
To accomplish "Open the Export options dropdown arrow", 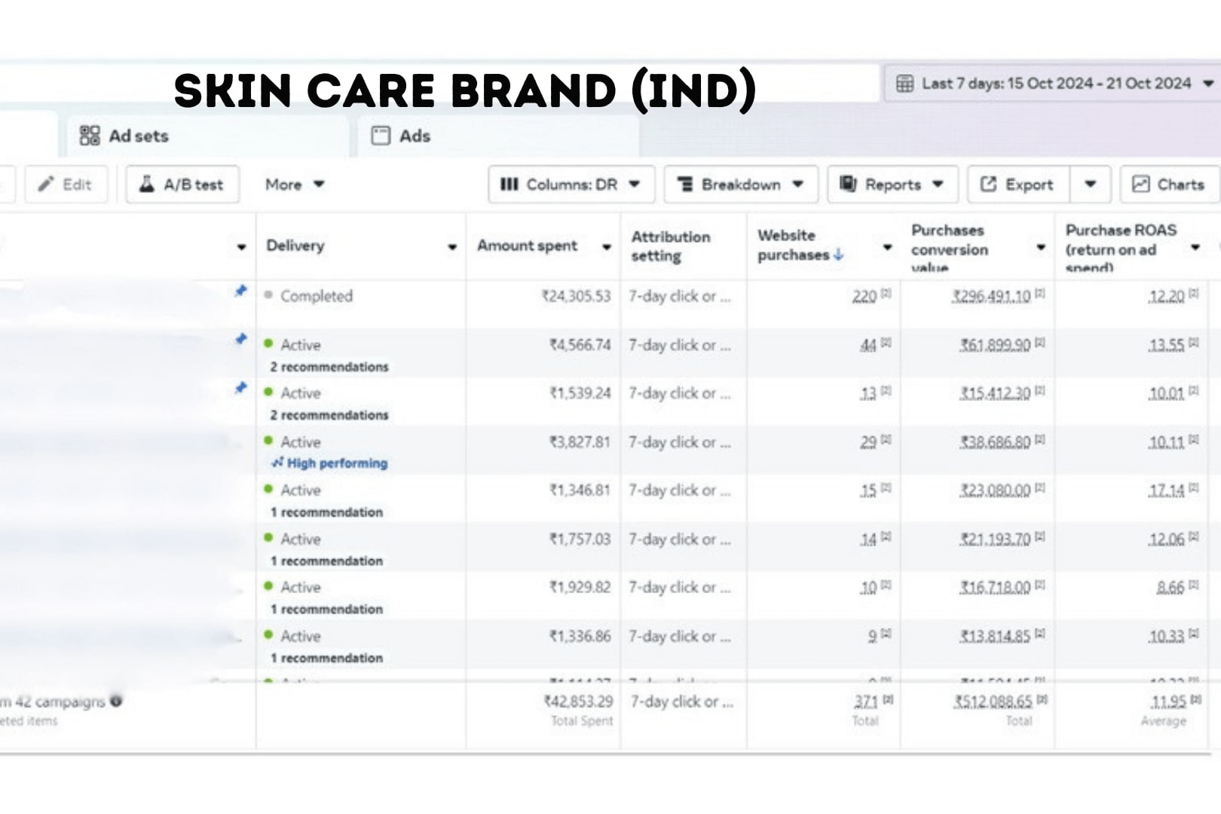I will 1090,185.
